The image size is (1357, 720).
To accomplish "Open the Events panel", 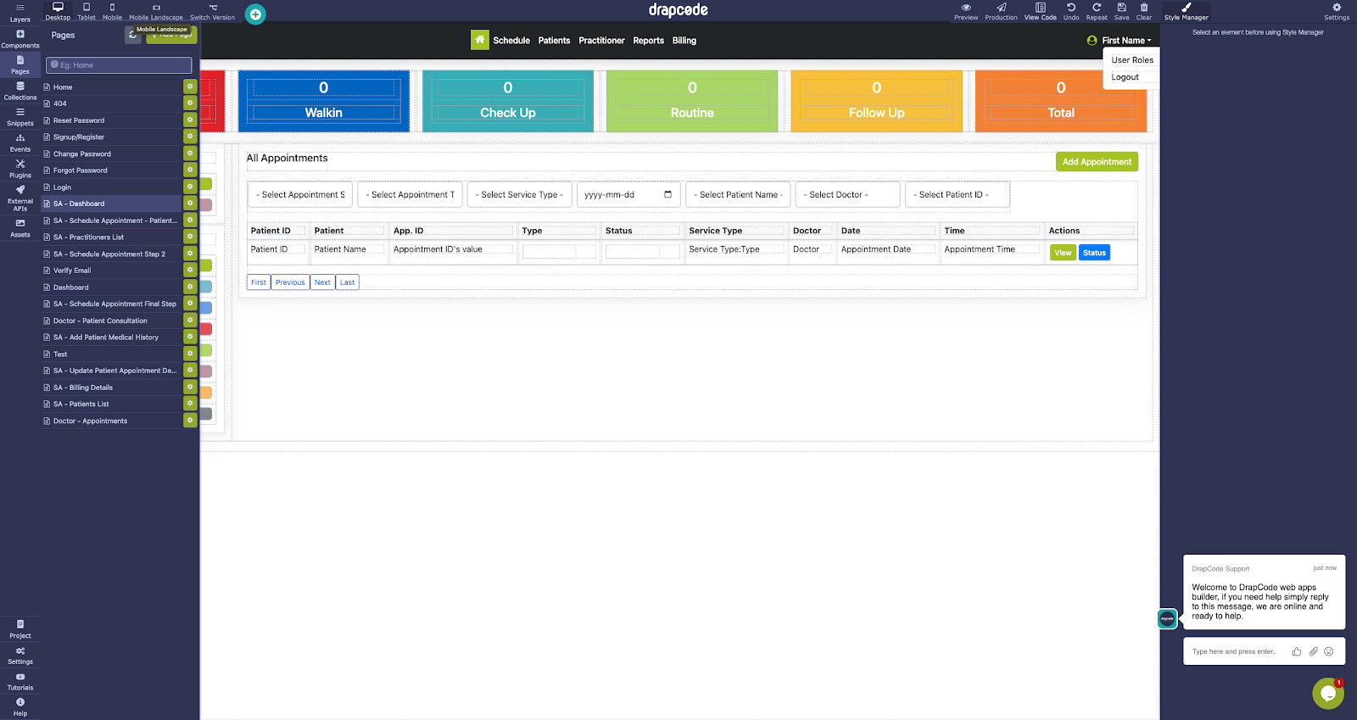I will [20, 142].
